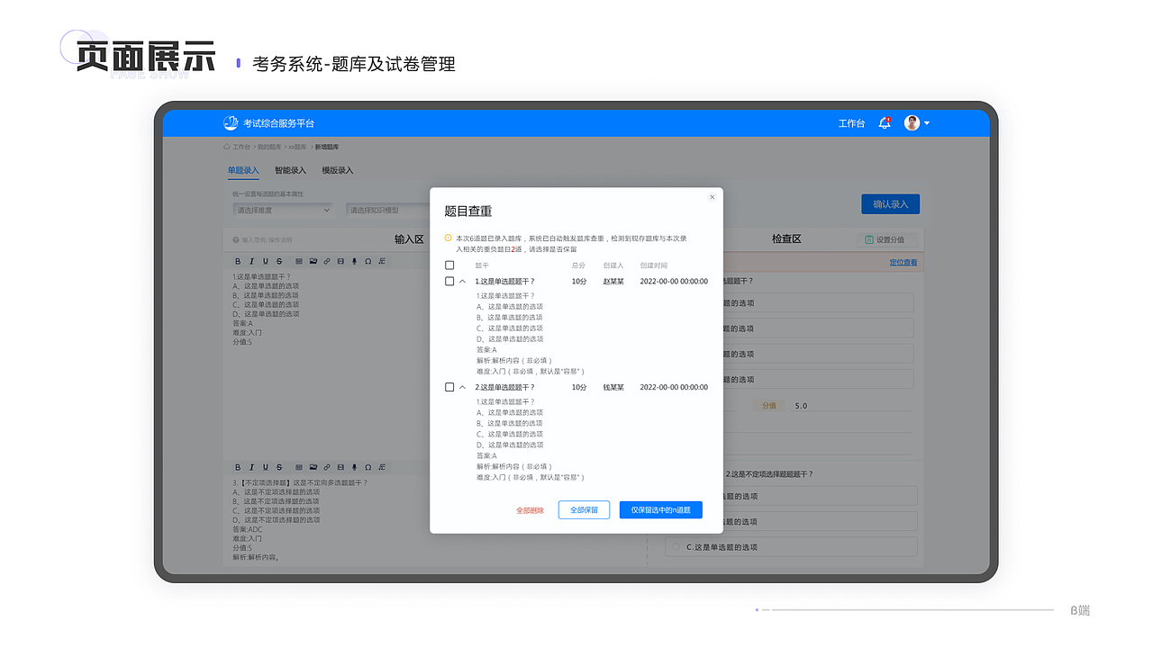Click the 考试综合服务平台 logo icon
Screen dimensions: 1153x648
click(x=231, y=122)
